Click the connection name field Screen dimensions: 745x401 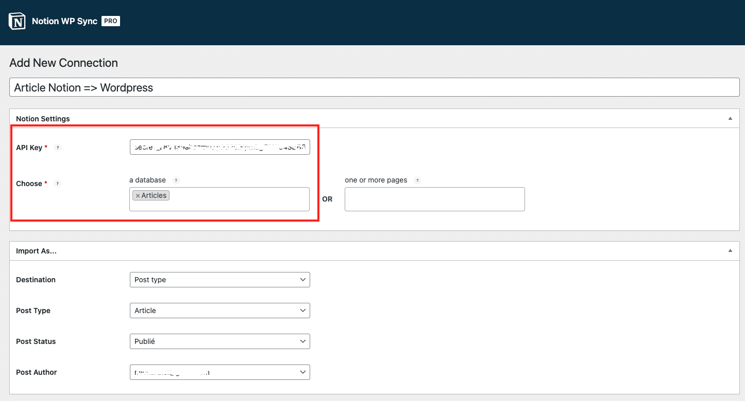(206, 87)
